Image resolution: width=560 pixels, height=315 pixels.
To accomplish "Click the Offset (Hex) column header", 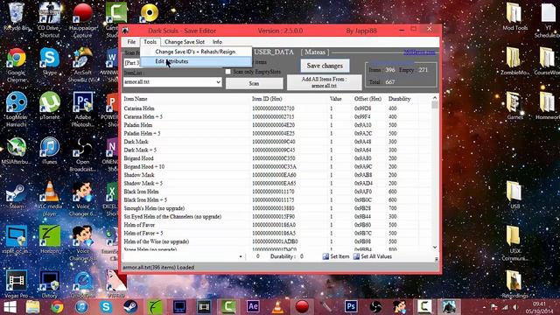I will pos(367,99).
